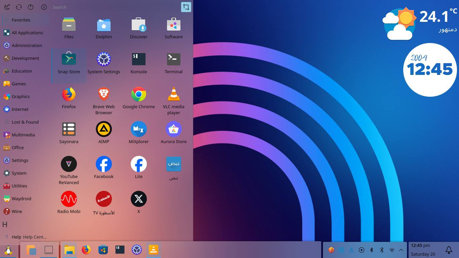Browse the Development category
This screenshot has height=258, width=459.
(25, 58)
